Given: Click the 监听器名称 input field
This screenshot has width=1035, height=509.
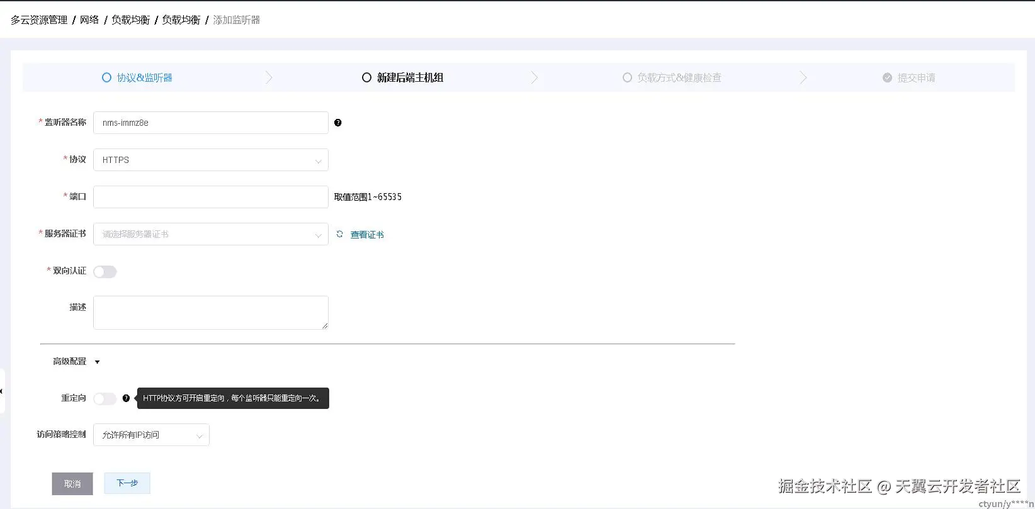Looking at the screenshot, I should 211,123.
